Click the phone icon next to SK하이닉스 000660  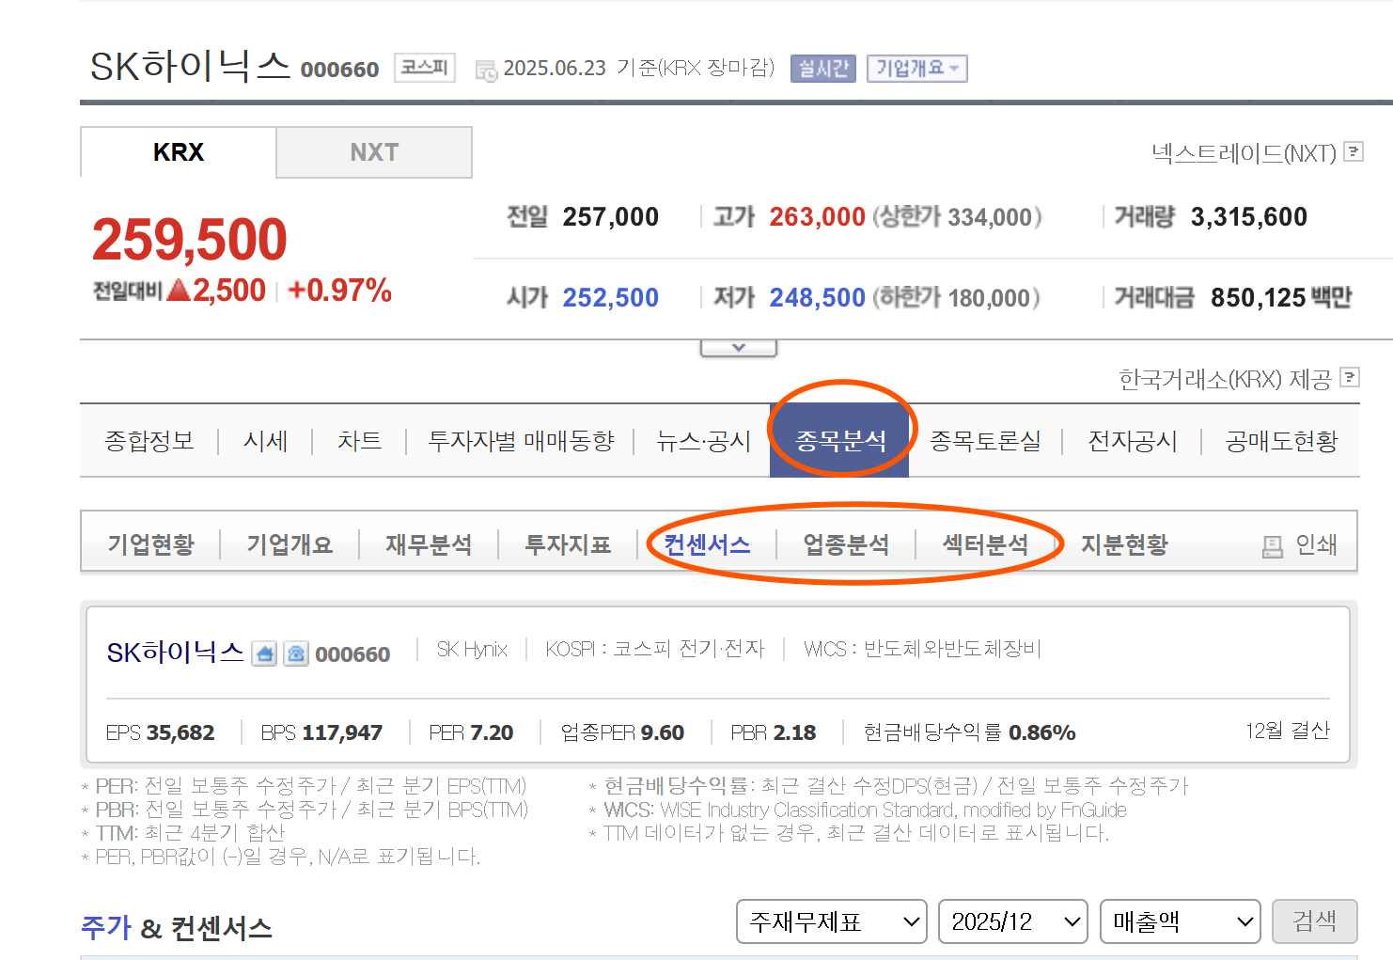[x=296, y=653]
